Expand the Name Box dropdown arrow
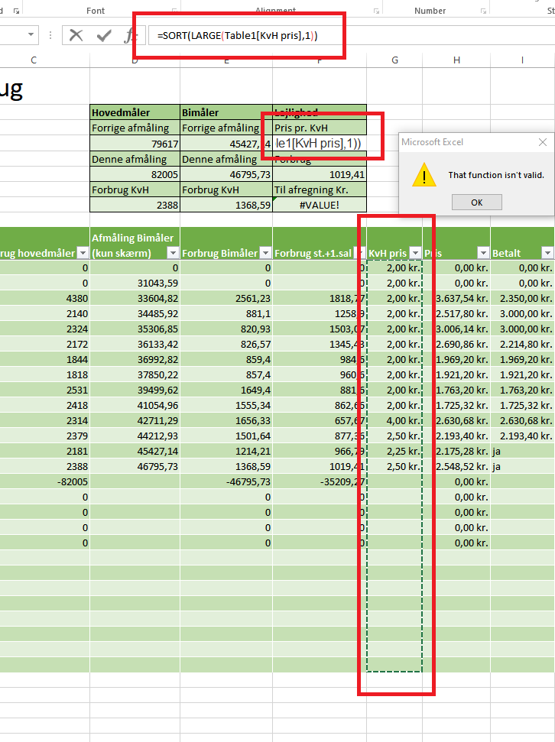This screenshot has height=742, width=555. (31, 34)
